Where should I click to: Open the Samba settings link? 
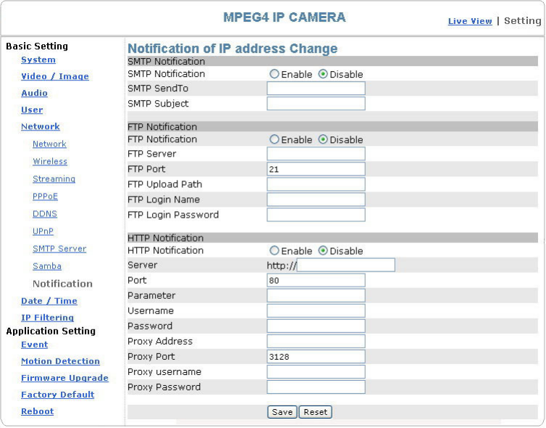[47, 266]
